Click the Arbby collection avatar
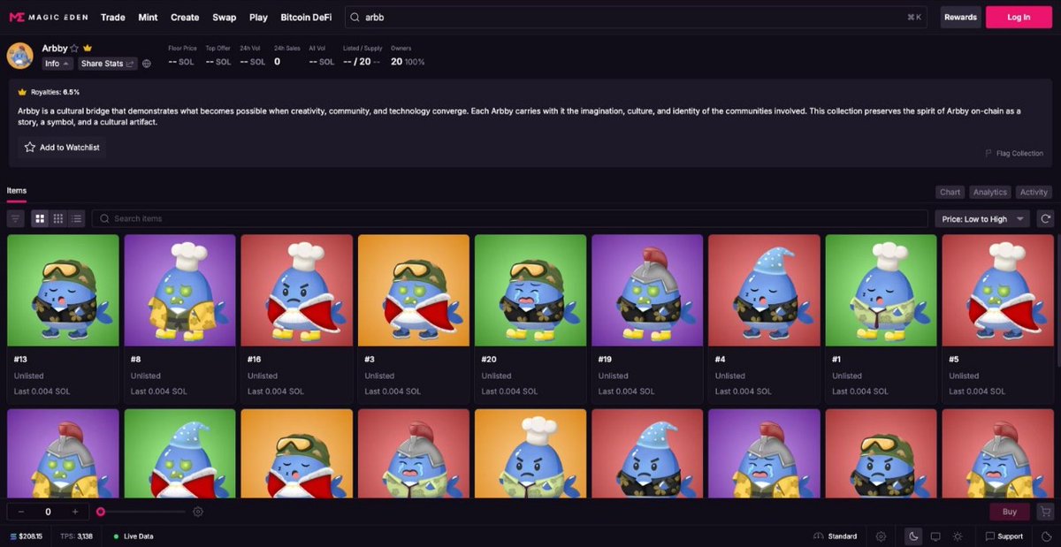 coord(20,56)
